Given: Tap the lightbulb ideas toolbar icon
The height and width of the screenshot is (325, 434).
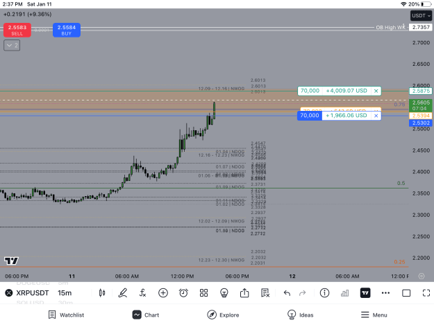Looking at the screenshot, I should [224, 293].
